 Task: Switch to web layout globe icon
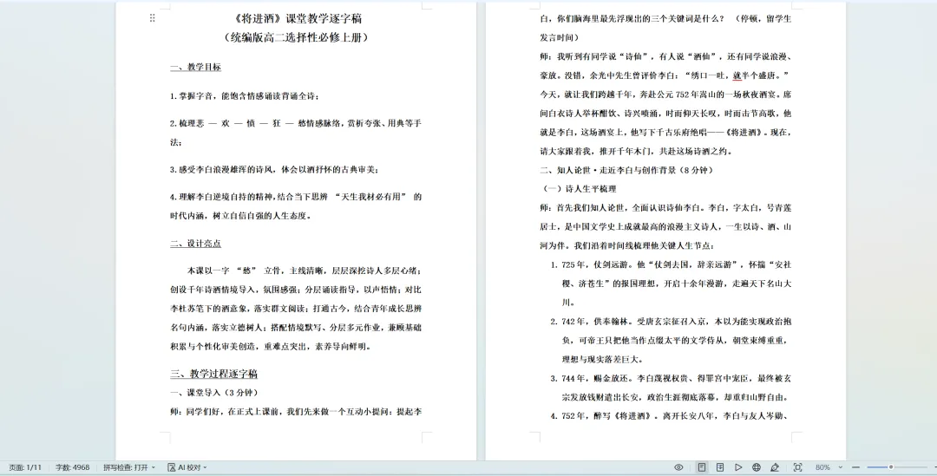pos(756,467)
